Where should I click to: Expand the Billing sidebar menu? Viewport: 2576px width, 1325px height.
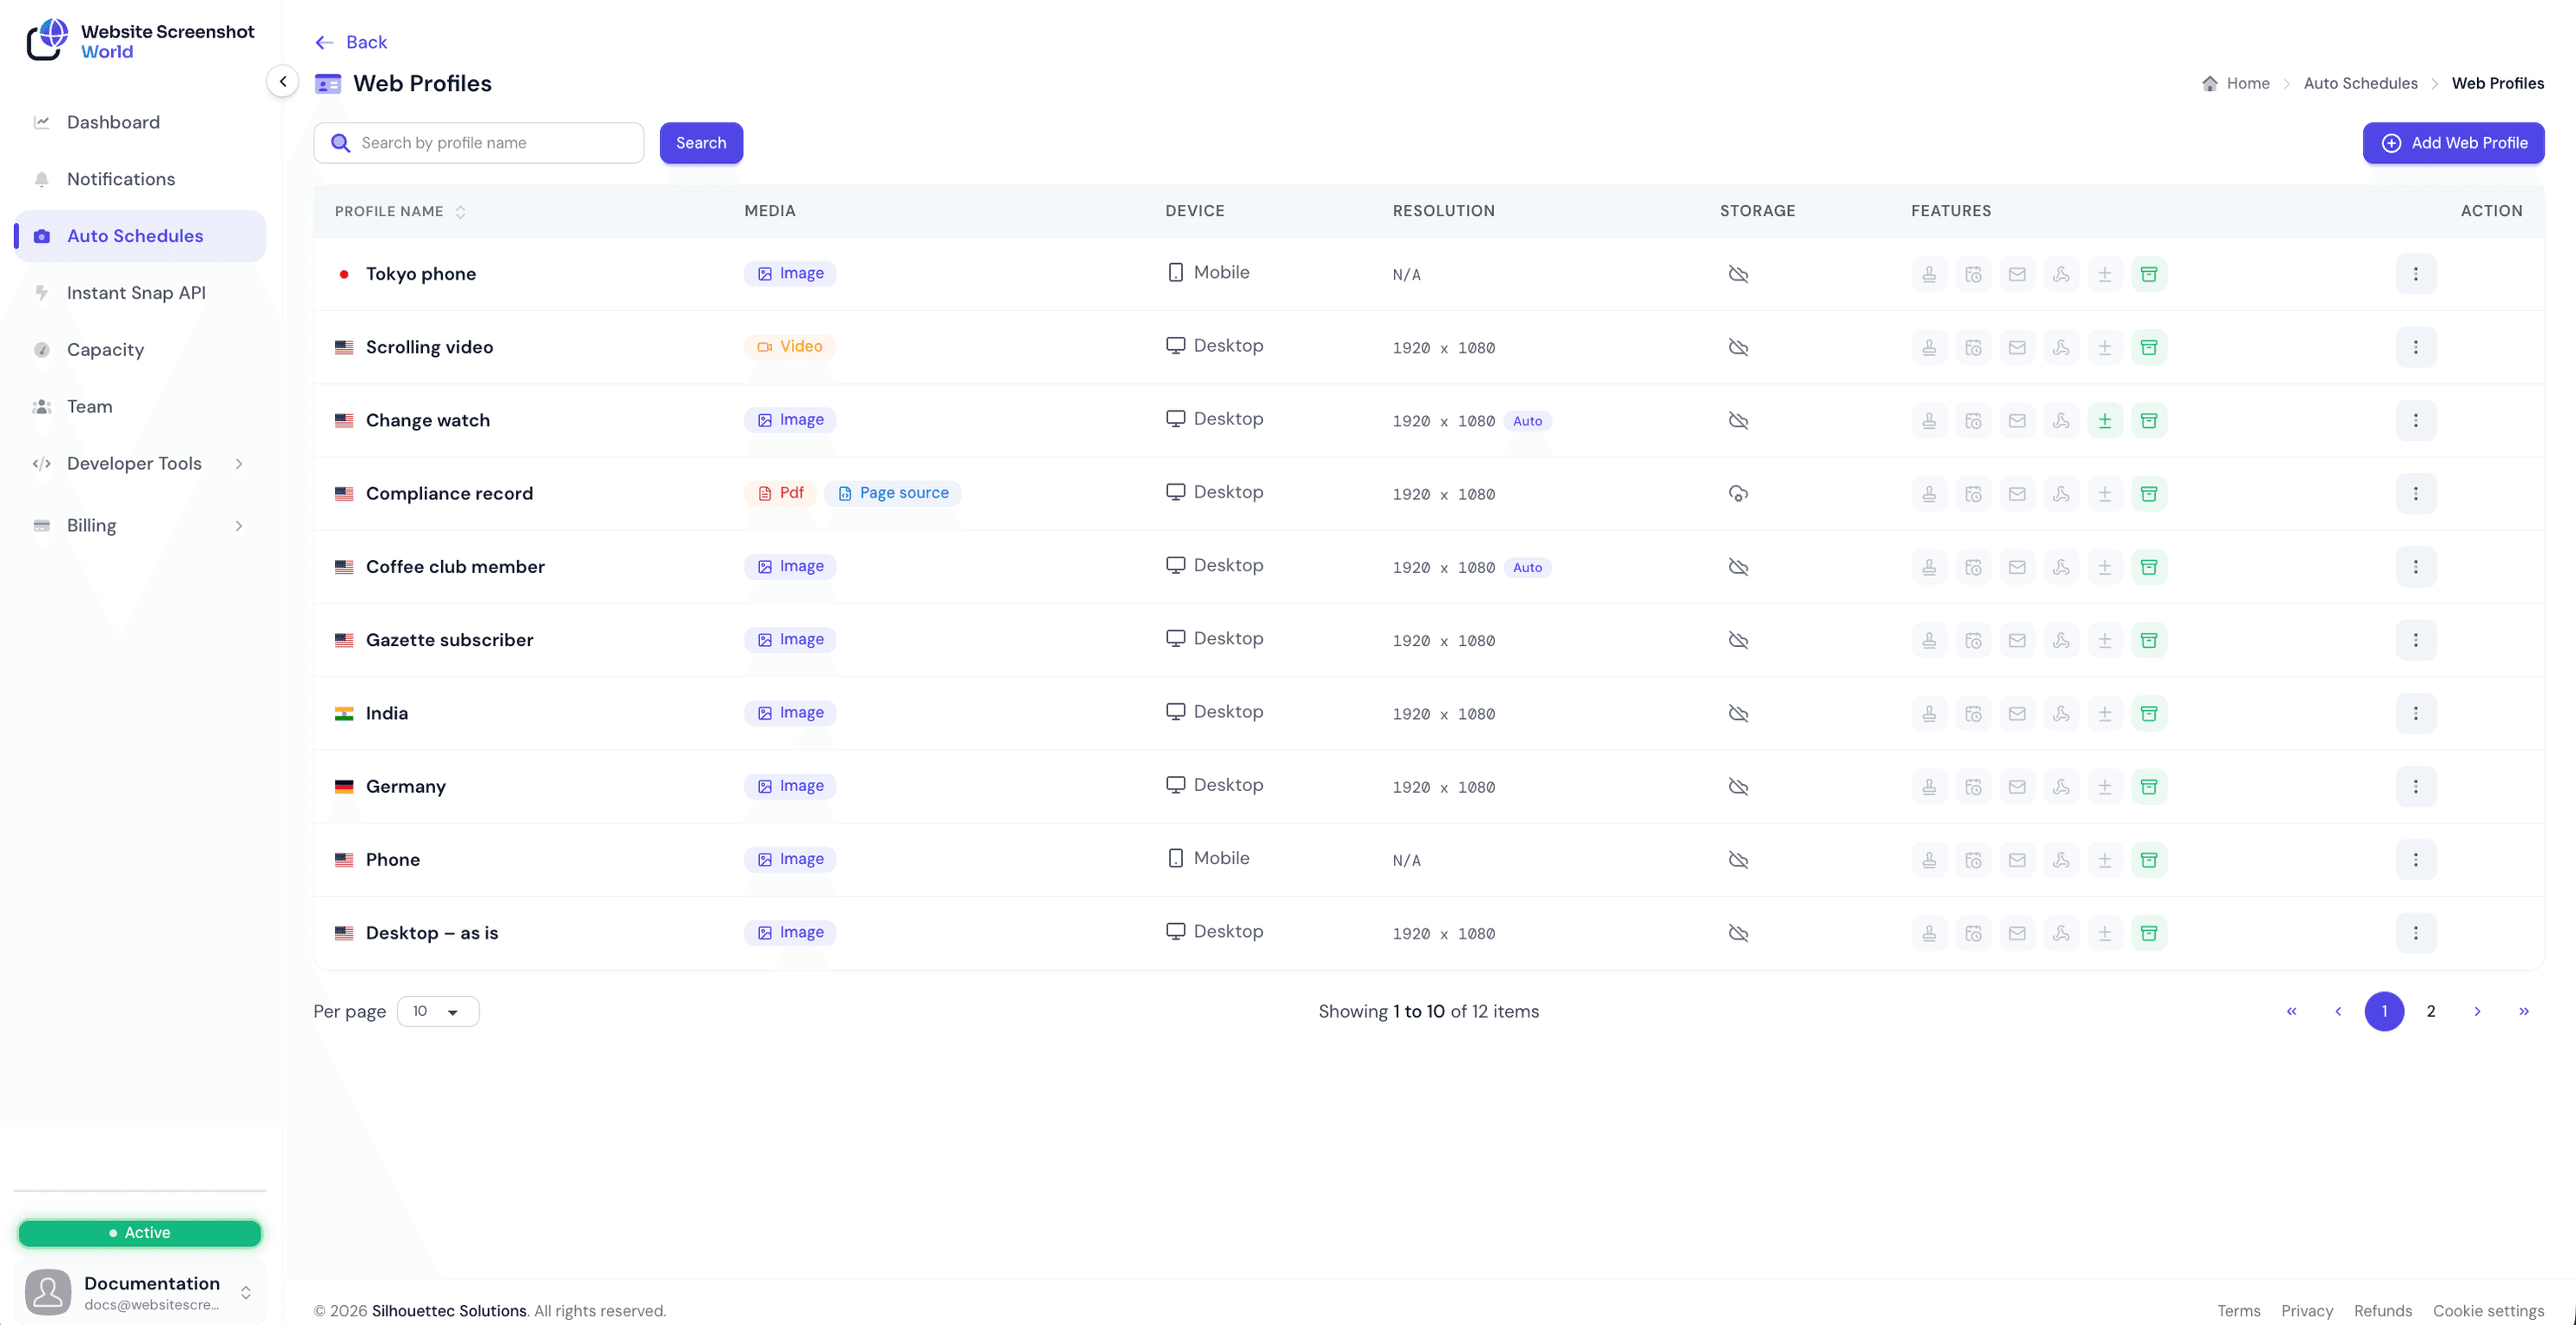pyautogui.click(x=140, y=526)
